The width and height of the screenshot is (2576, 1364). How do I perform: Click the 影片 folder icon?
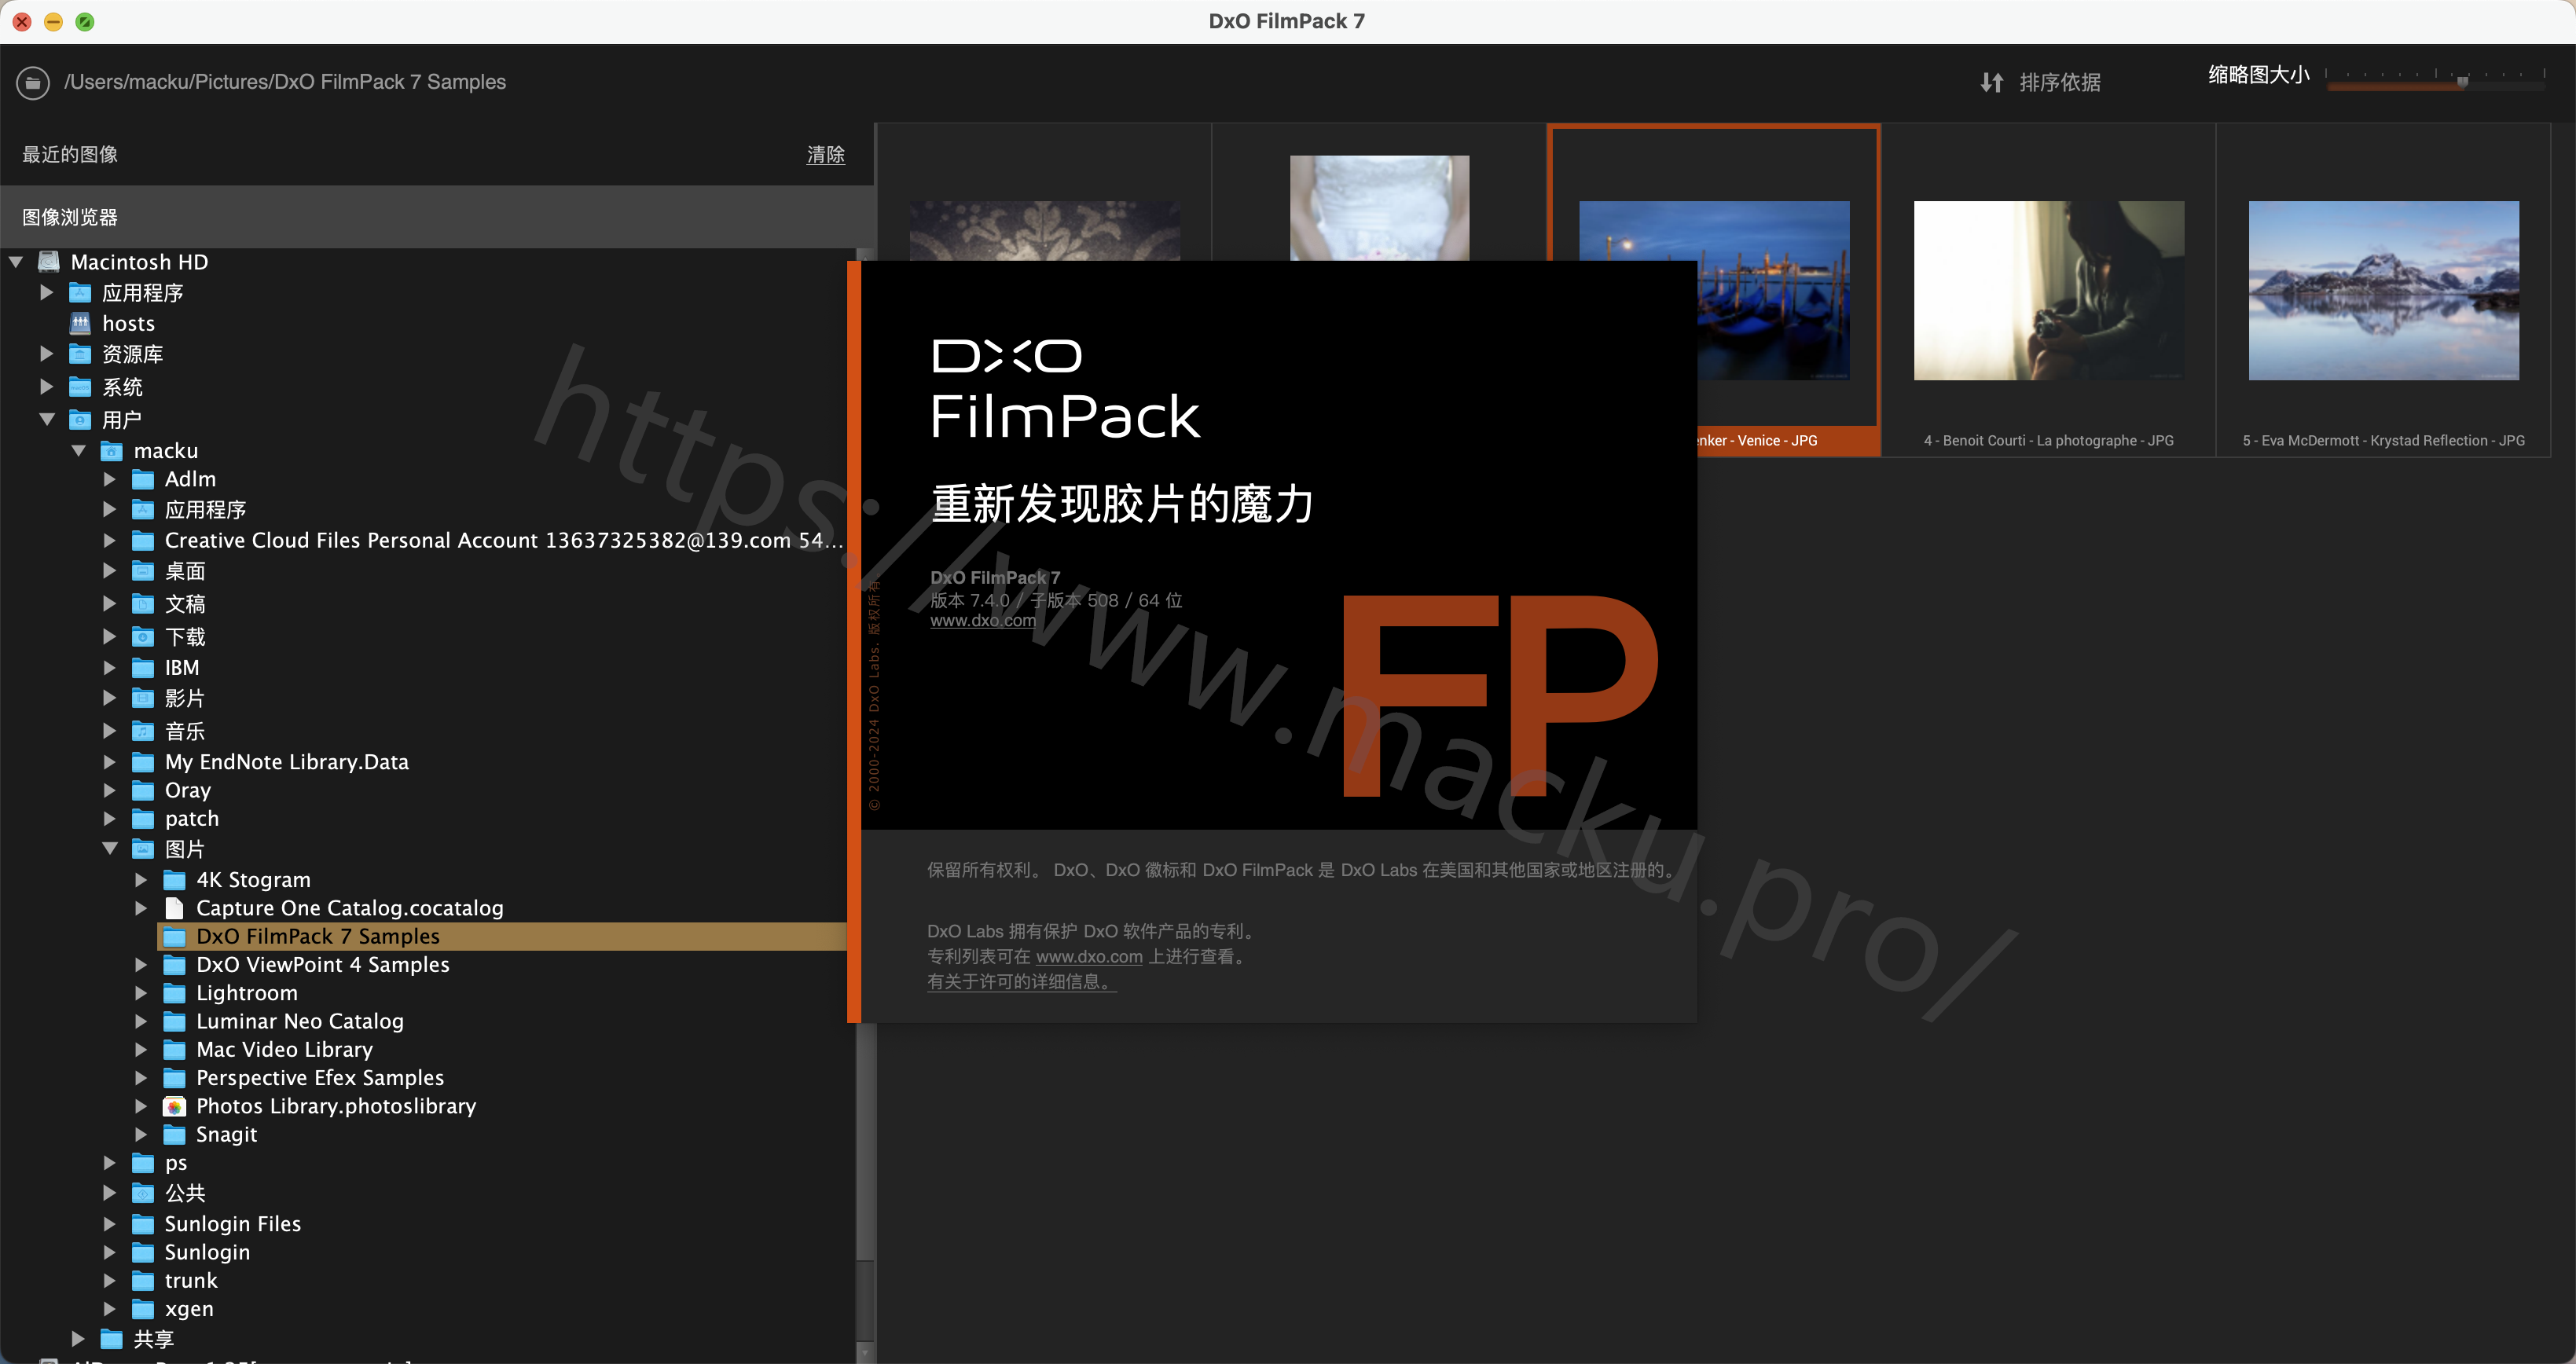tap(143, 698)
